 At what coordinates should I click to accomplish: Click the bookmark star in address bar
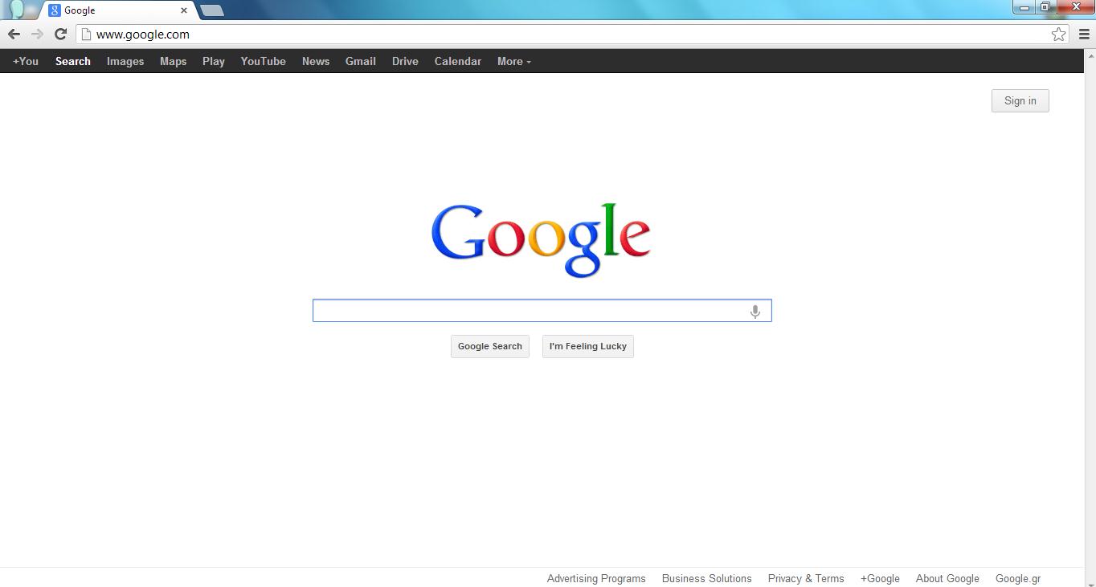pyautogui.click(x=1059, y=35)
